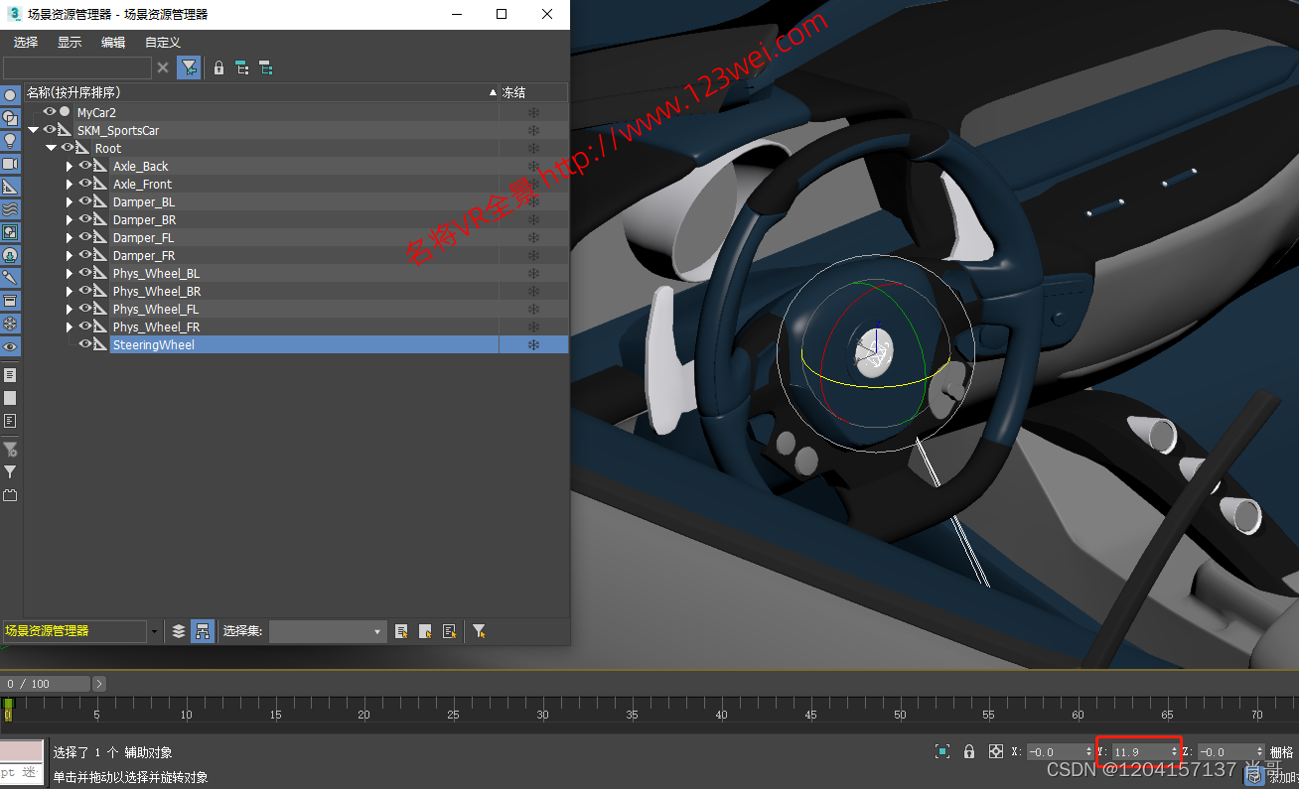Toggle the highlighted selection filter funnel
The width and height of the screenshot is (1299, 789).
click(189, 67)
